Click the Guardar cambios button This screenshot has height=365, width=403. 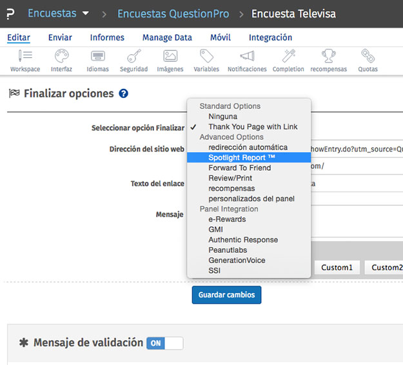tap(226, 295)
